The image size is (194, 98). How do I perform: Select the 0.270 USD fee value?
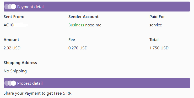pos(78,48)
